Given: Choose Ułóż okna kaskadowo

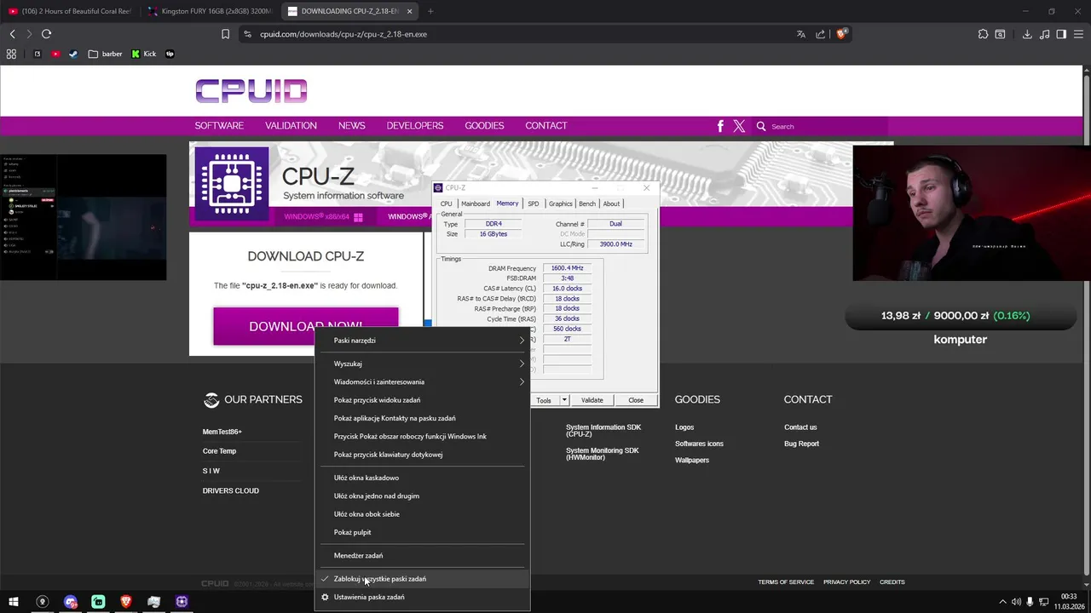Looking at the screenshot, I should [423, 478].
